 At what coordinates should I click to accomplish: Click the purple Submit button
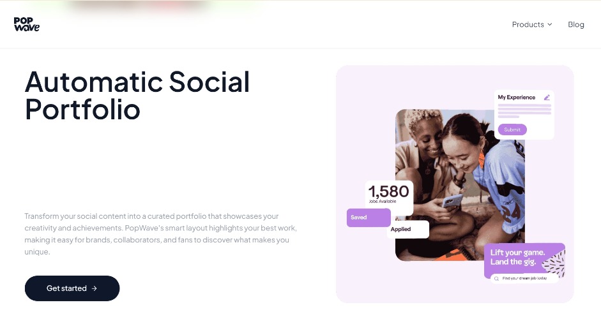click(x=512, y=130)
